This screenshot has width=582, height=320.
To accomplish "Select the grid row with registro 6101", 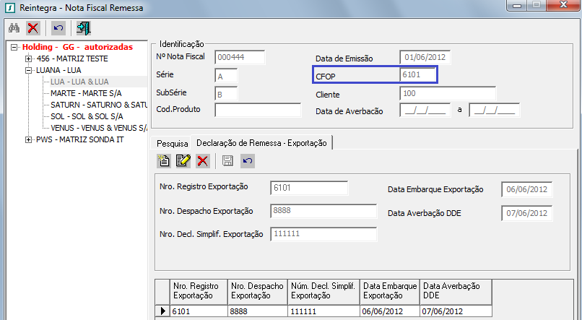I will (198, 311).
